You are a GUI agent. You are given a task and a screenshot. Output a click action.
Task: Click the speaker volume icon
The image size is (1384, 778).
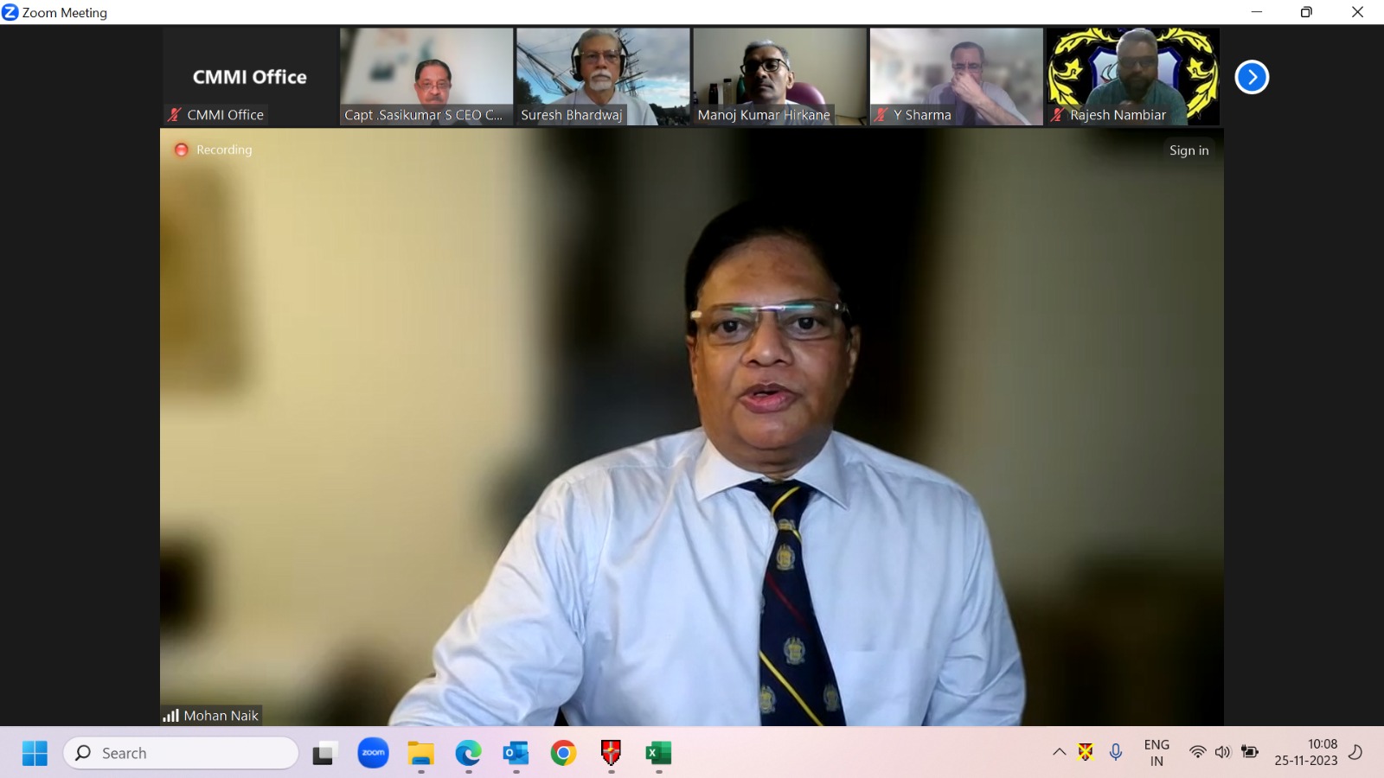(x=1222, y=752)
